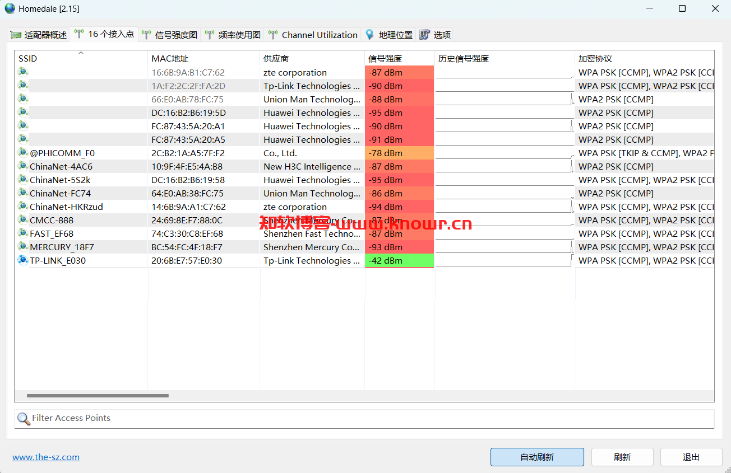Select the CMCC-888 SSID
Viewport: 731px width, 473px height.
52,220
